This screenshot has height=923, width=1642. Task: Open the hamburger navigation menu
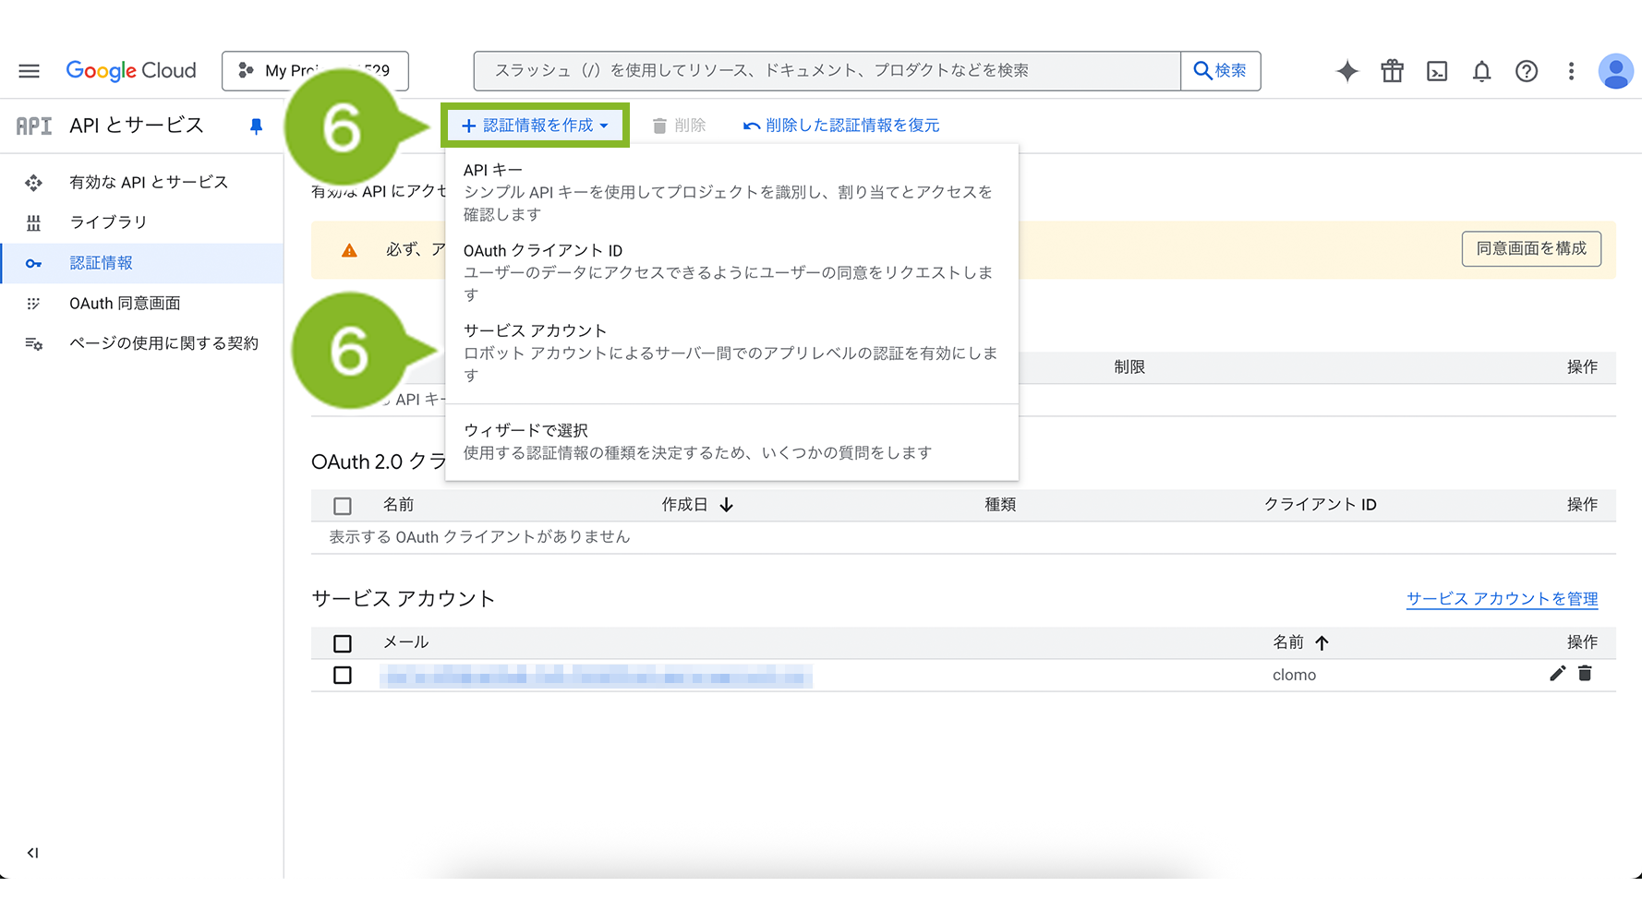coord(29,71)
